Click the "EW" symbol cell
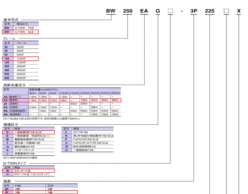Image resolution: width=248 pixels, height=194 pixels. [7, 32]
